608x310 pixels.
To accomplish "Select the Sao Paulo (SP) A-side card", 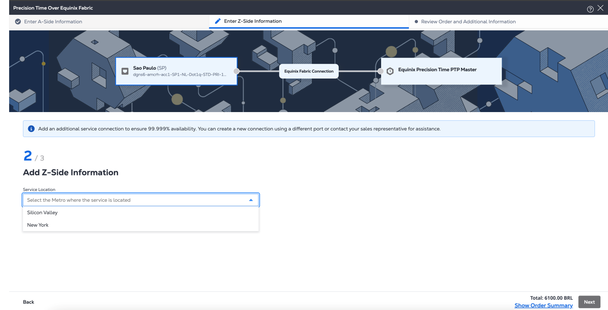I will tap(176, 71).
